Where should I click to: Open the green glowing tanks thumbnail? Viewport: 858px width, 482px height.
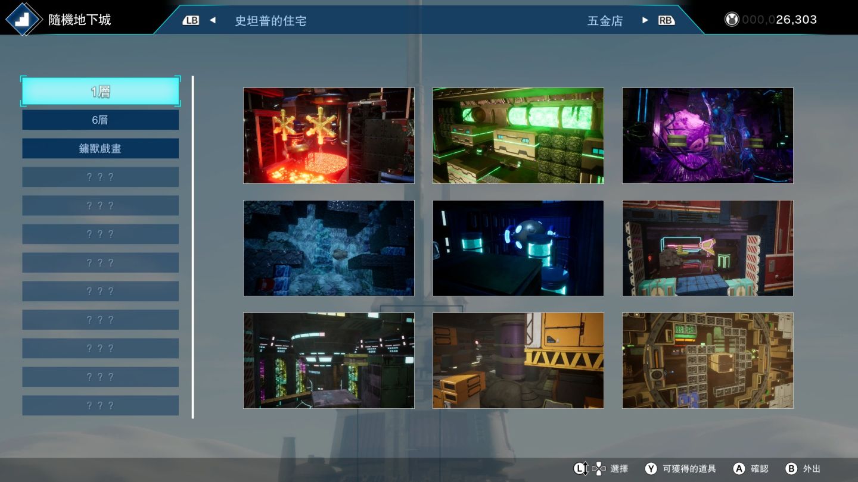(518, 136)
